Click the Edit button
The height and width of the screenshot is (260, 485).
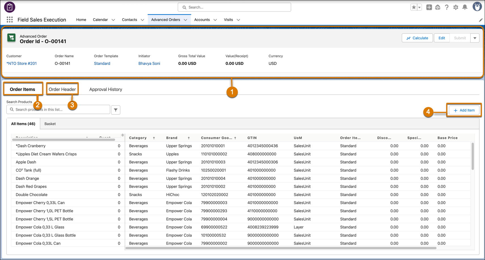442,38
